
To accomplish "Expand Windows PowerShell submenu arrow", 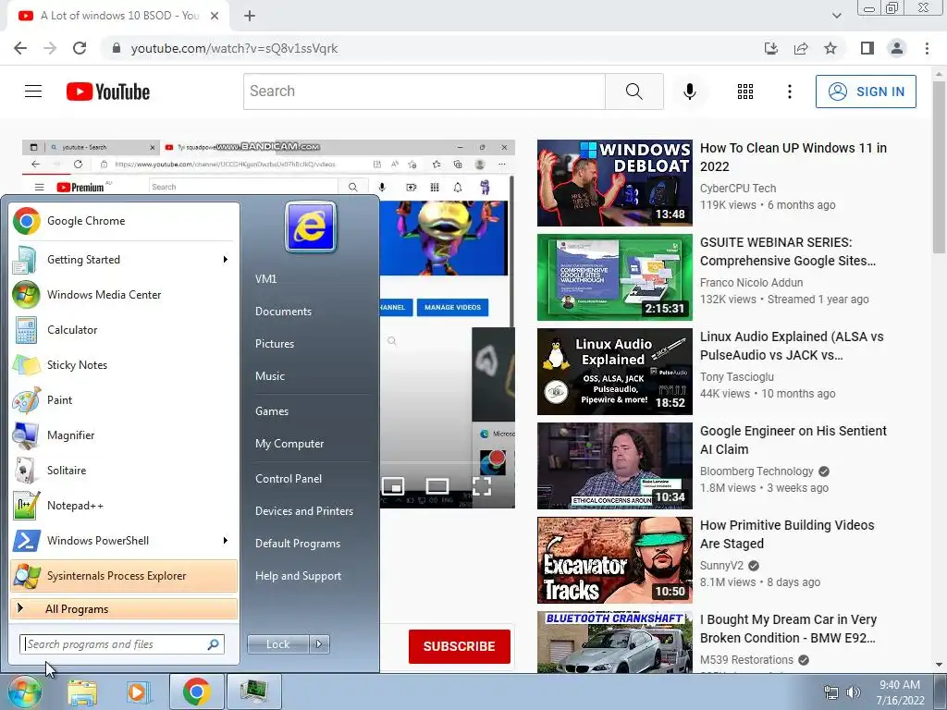I will coord(226,540).
